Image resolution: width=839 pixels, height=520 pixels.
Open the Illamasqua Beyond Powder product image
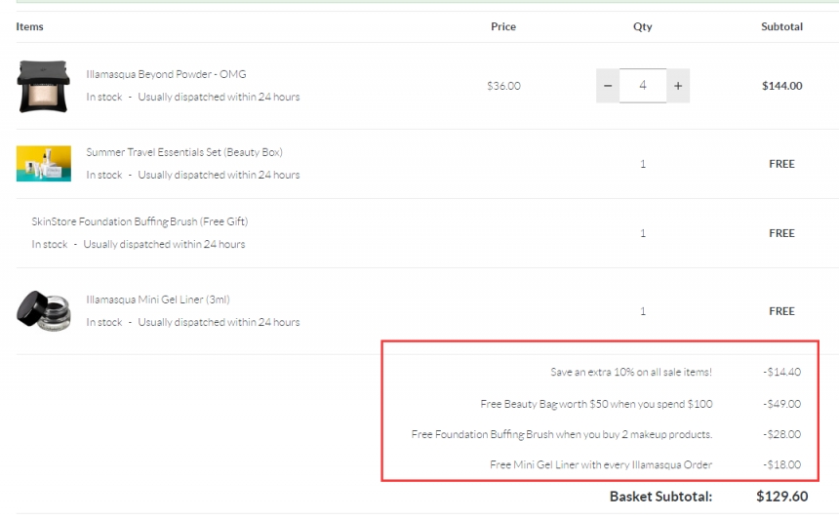point(44,86)
